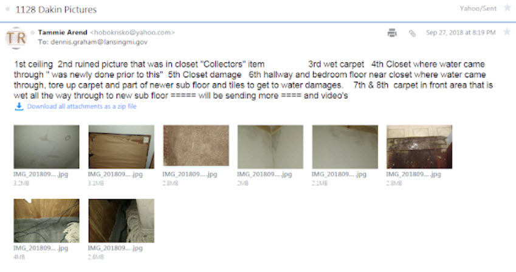Click the unread dot next to subject
516x272 pixels.
click(x=7, y=9)
